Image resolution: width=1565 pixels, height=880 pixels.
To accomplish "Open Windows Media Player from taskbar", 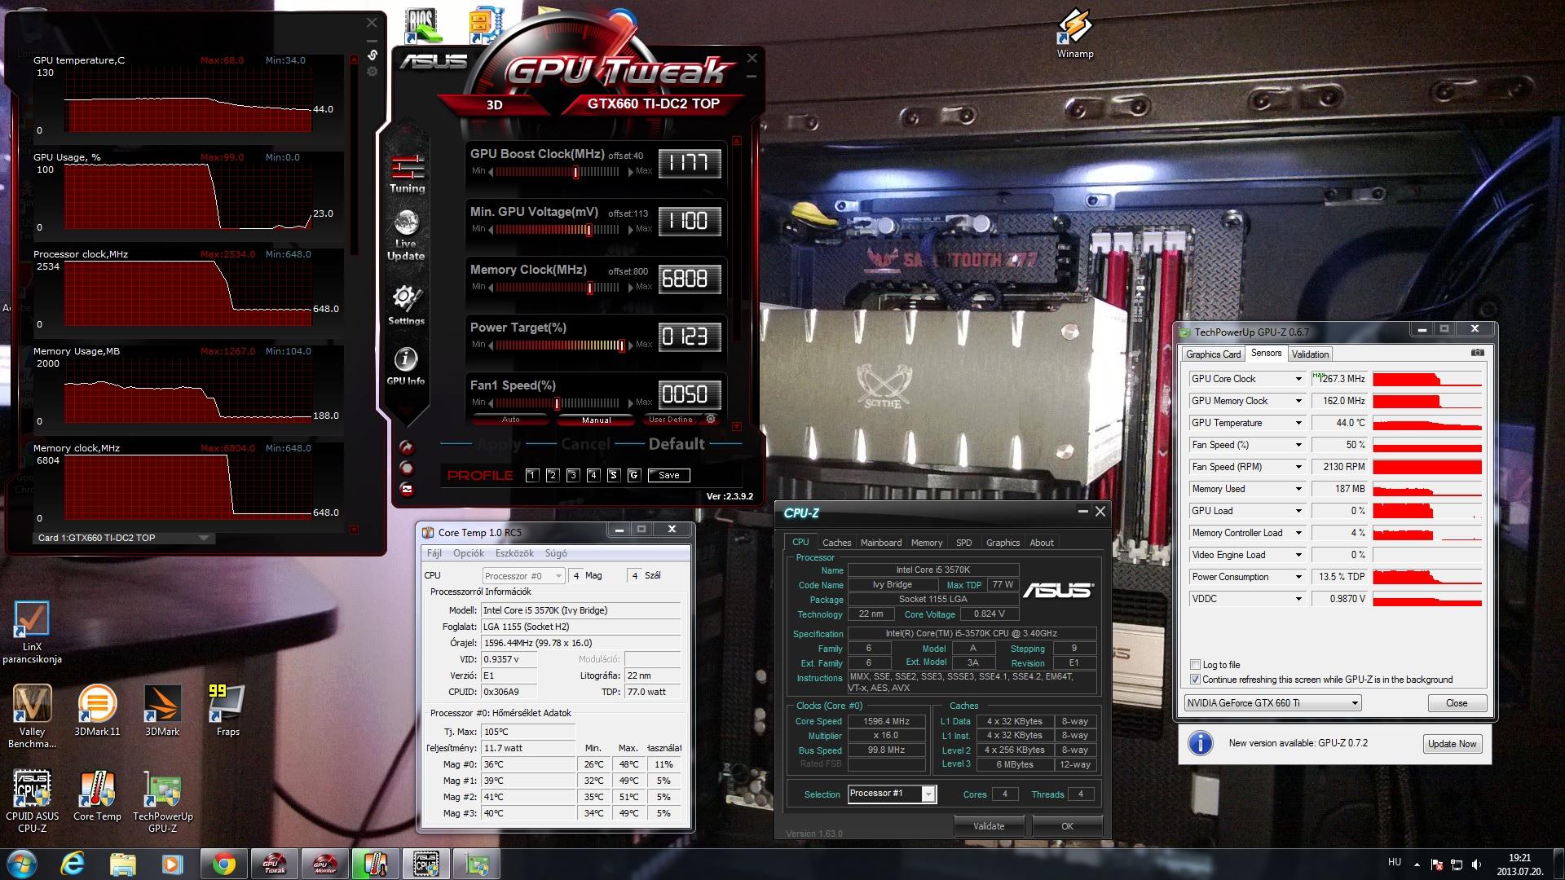I will point(171,864).
